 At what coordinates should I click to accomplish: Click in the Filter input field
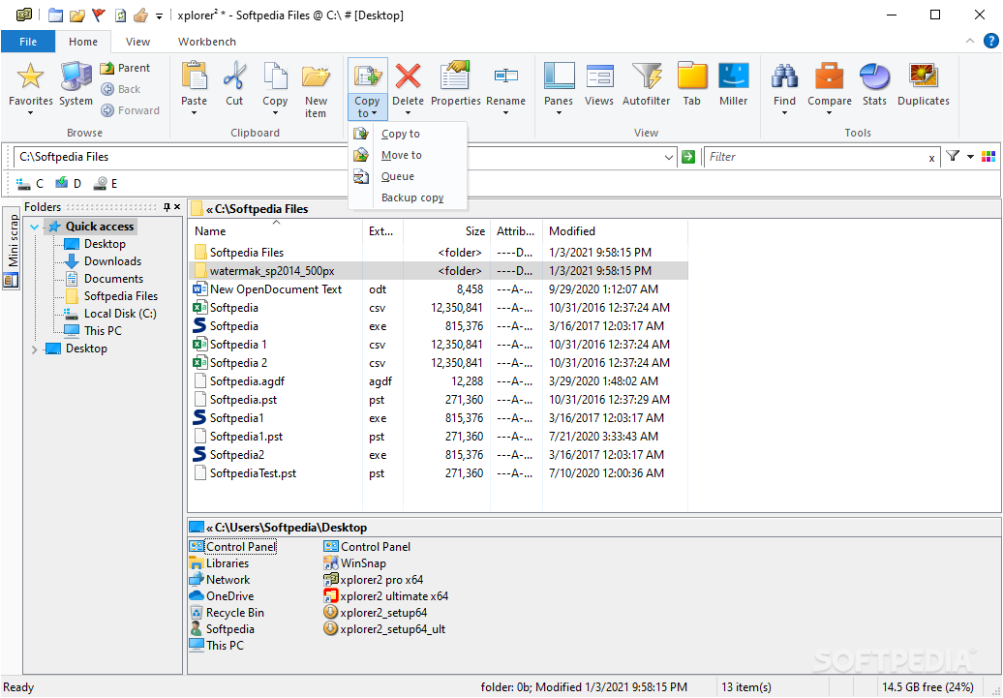[814, 157]
